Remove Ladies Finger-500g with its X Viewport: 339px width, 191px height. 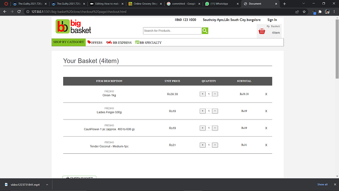[x=266, y=111]
